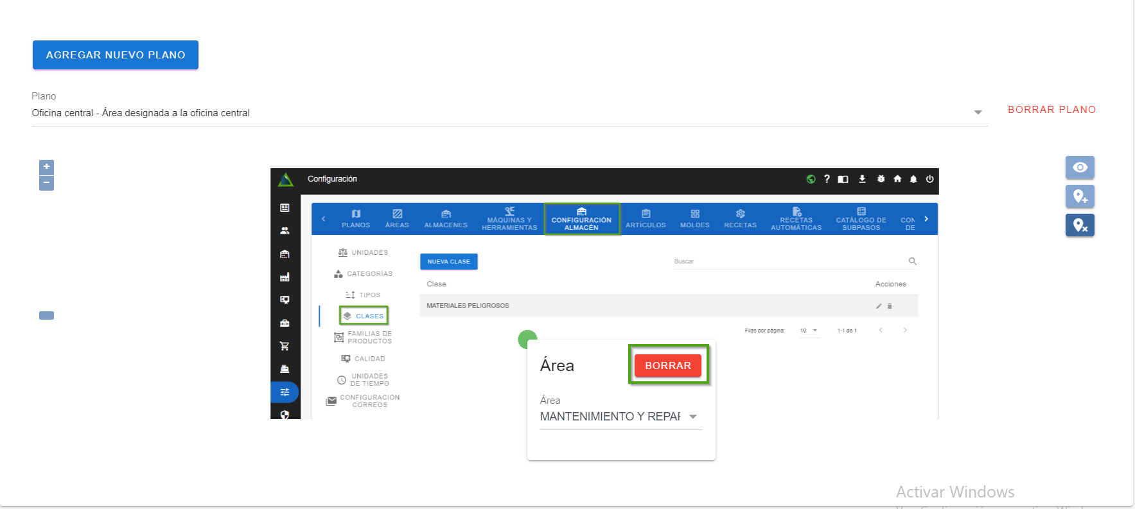Zoom out of the floor plan
This screenshot has height=509, width=1135.
coord(46,184)
